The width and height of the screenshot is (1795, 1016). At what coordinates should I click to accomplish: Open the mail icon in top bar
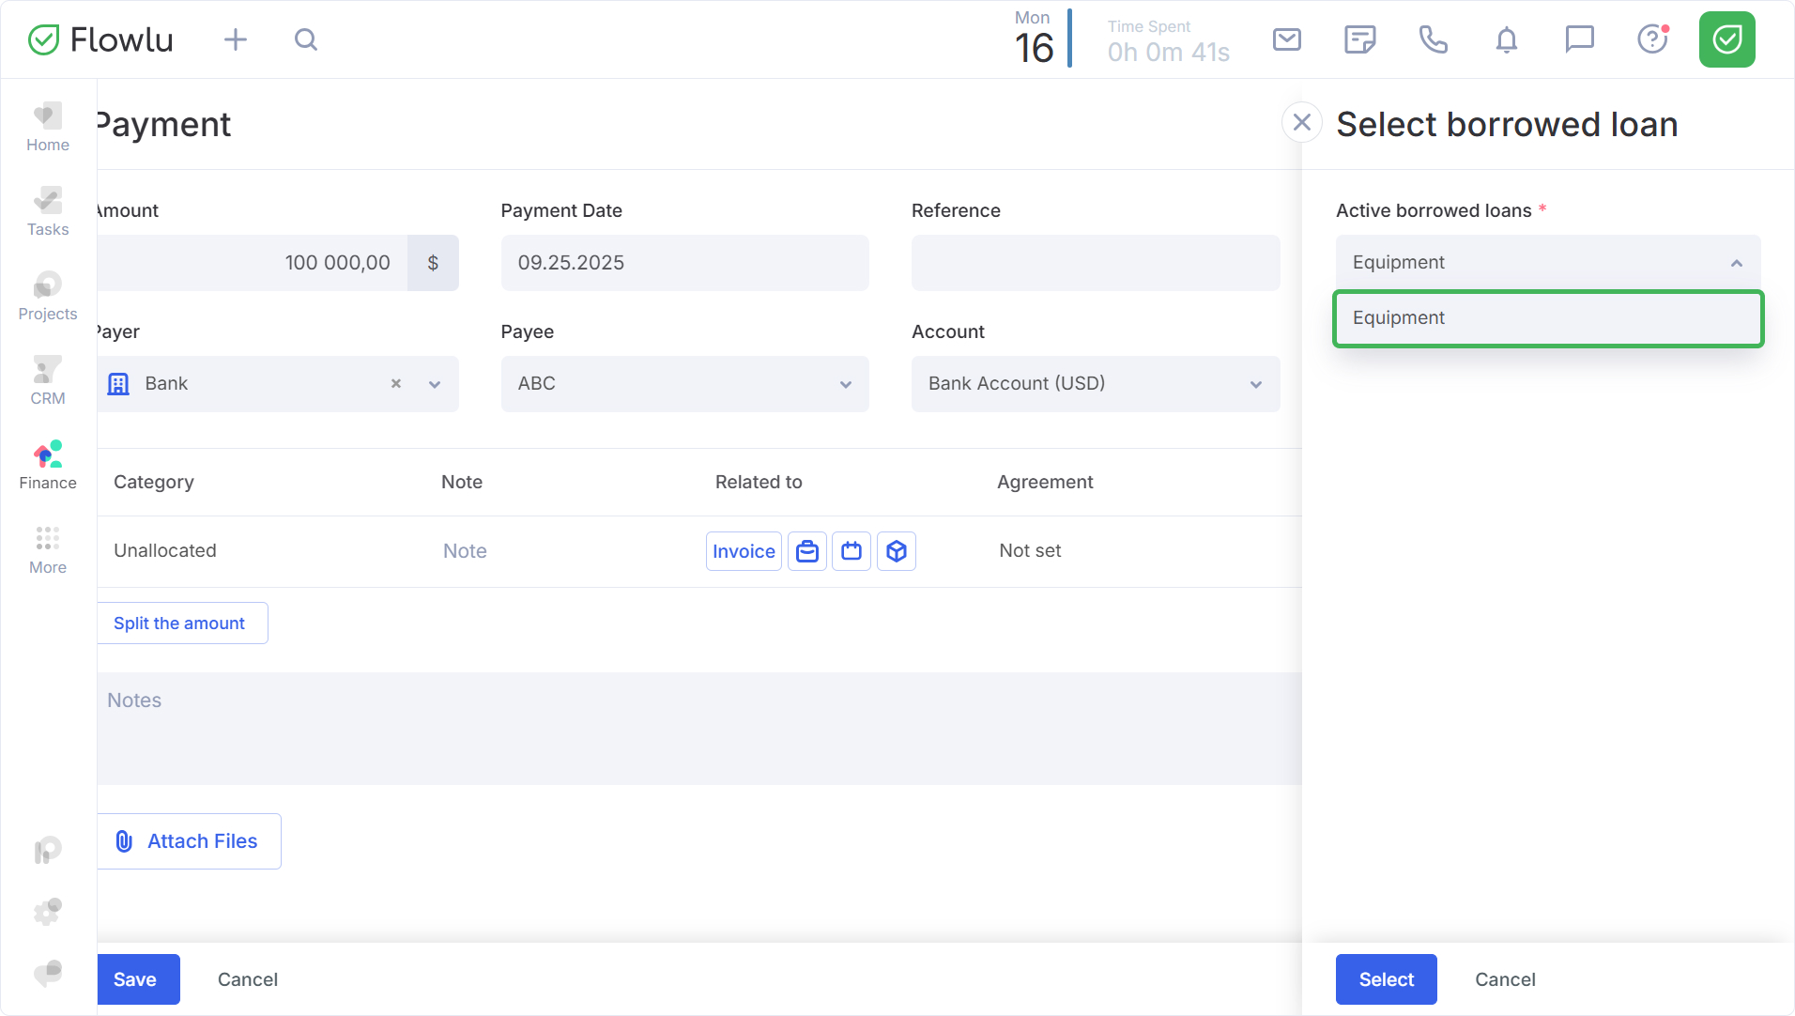point(1286,39)
